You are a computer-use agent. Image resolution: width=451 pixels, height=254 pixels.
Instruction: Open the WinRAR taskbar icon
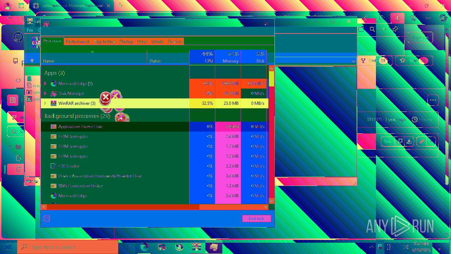click(196, 247)
